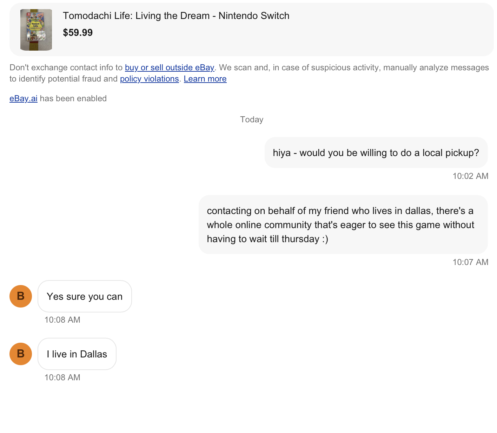Click the 10:07 AM timestamp

click(470, 262)
